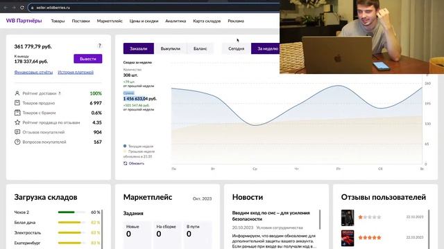The width and height of the screenshot is (444, 249).
Task: Click the sum value 1 456 633,04 руб.
Action: pos(140,98)
